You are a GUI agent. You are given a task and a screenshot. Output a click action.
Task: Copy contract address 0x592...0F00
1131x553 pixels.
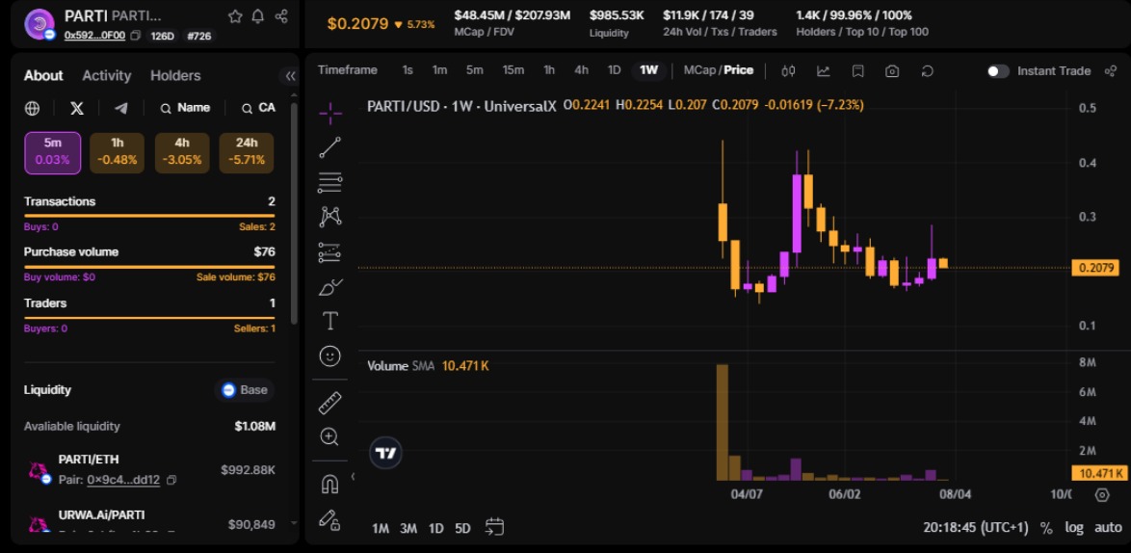click(135, 35)
